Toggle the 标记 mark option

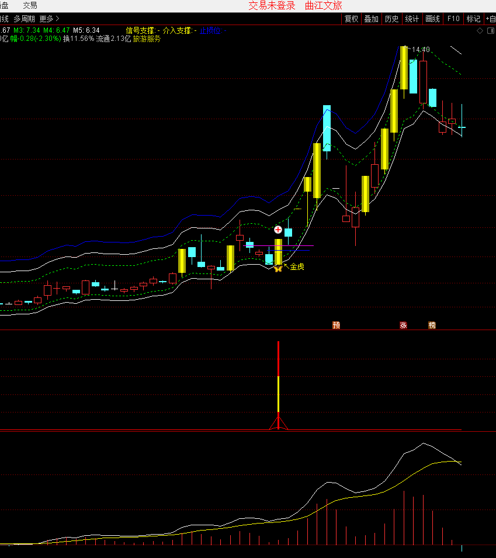tap(473, 19)
